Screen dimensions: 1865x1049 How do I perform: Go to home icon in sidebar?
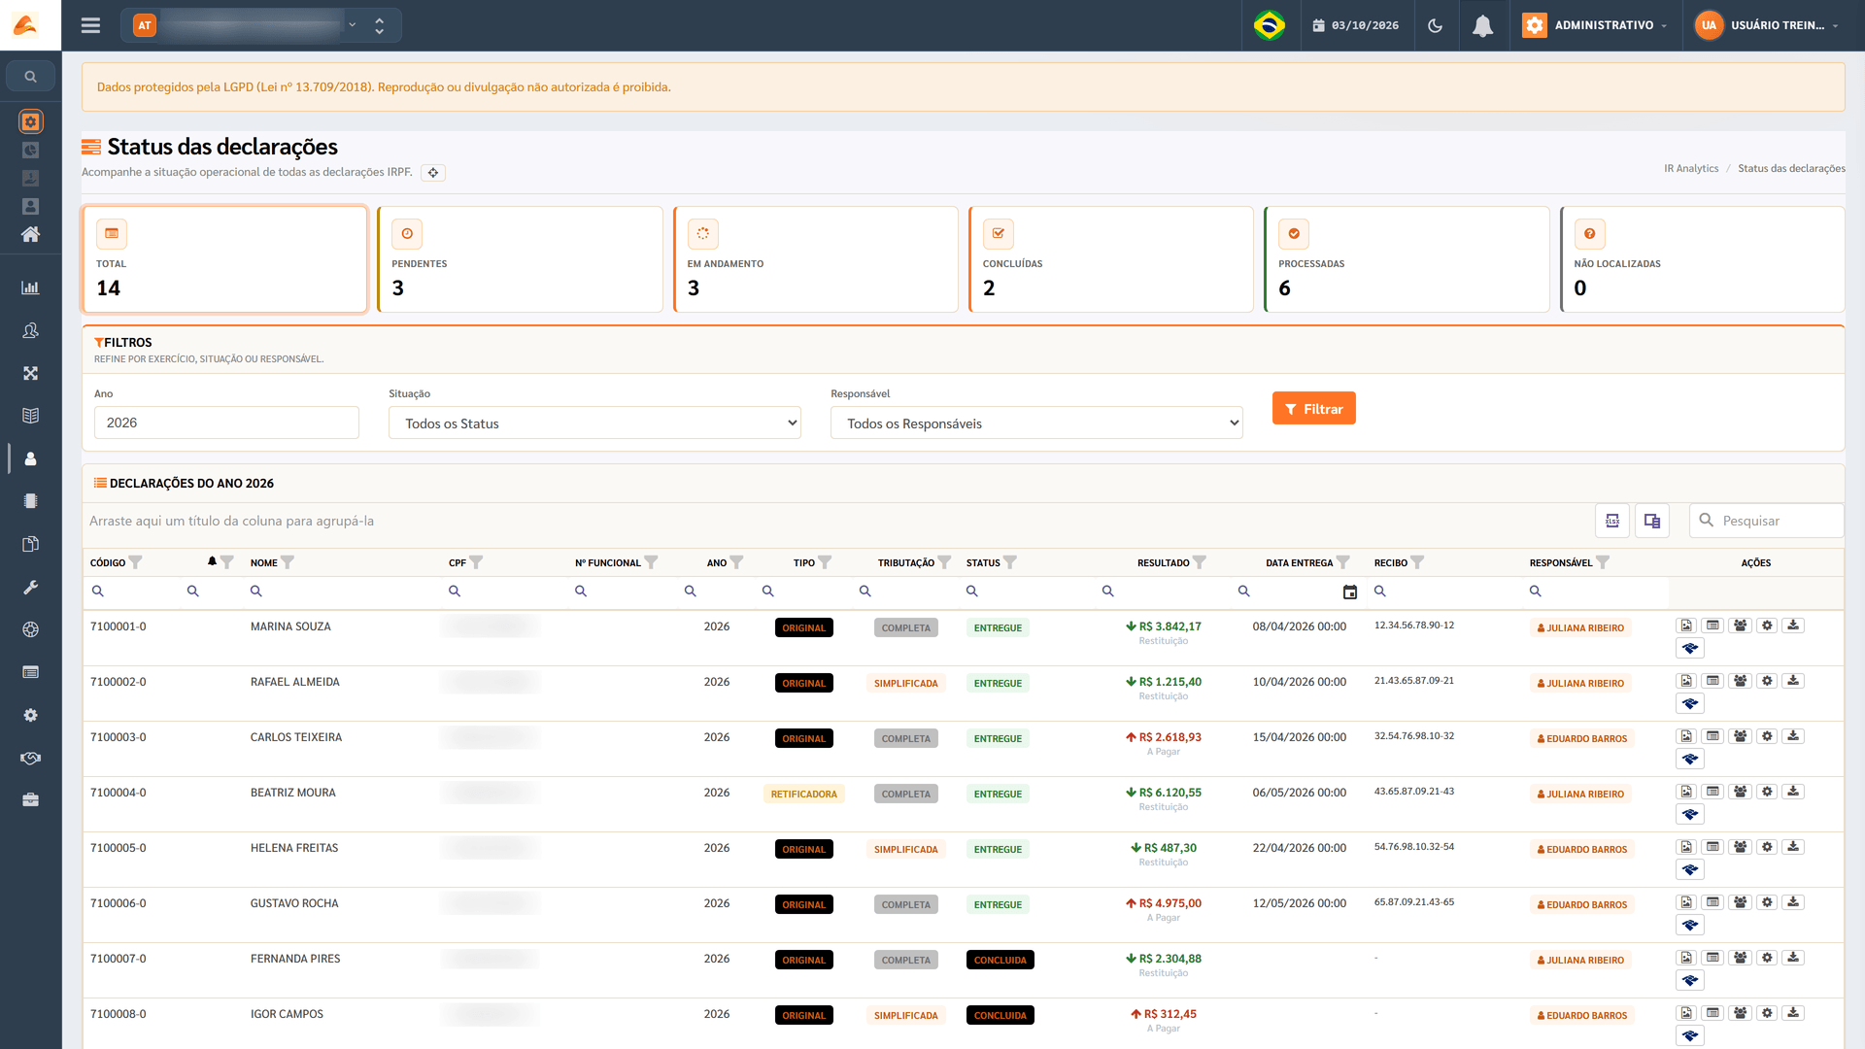tap(30, 234)
